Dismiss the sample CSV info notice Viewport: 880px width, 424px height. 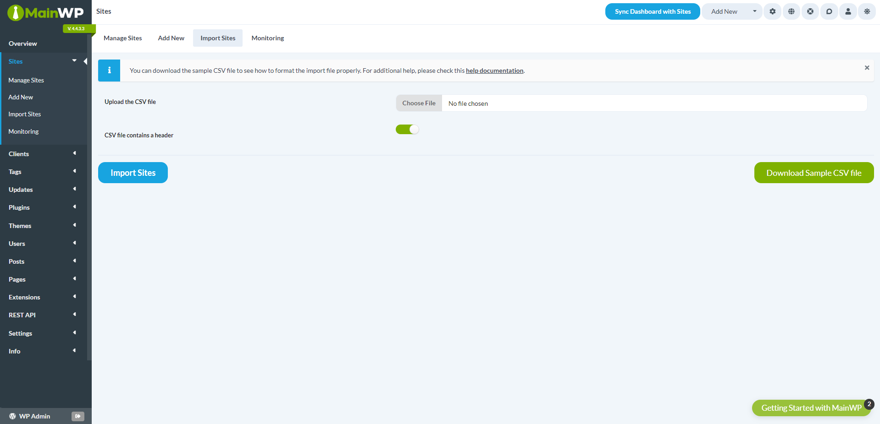(867, 68)
